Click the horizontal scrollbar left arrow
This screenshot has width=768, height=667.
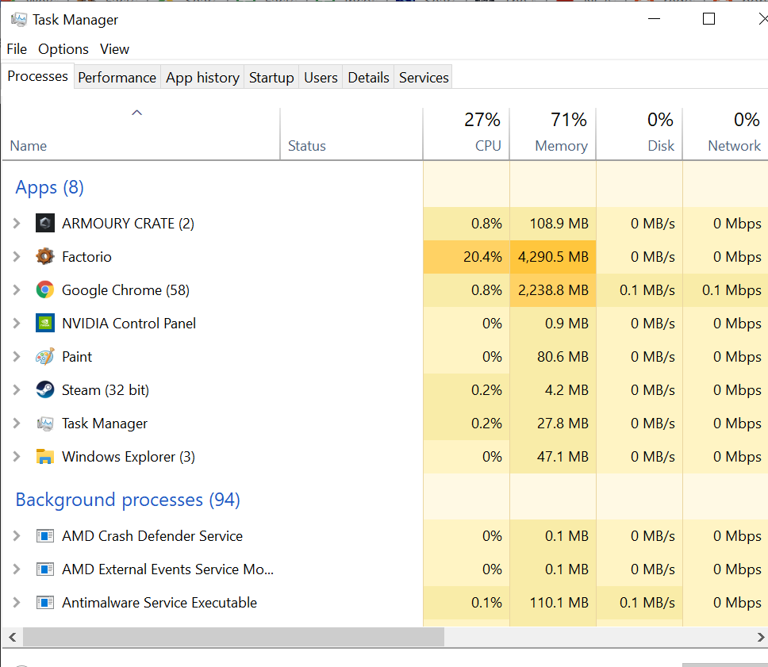coord(12,637)
